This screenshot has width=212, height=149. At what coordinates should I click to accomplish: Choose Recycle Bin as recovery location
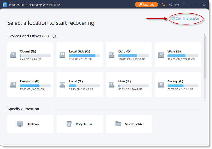point(80,124)
